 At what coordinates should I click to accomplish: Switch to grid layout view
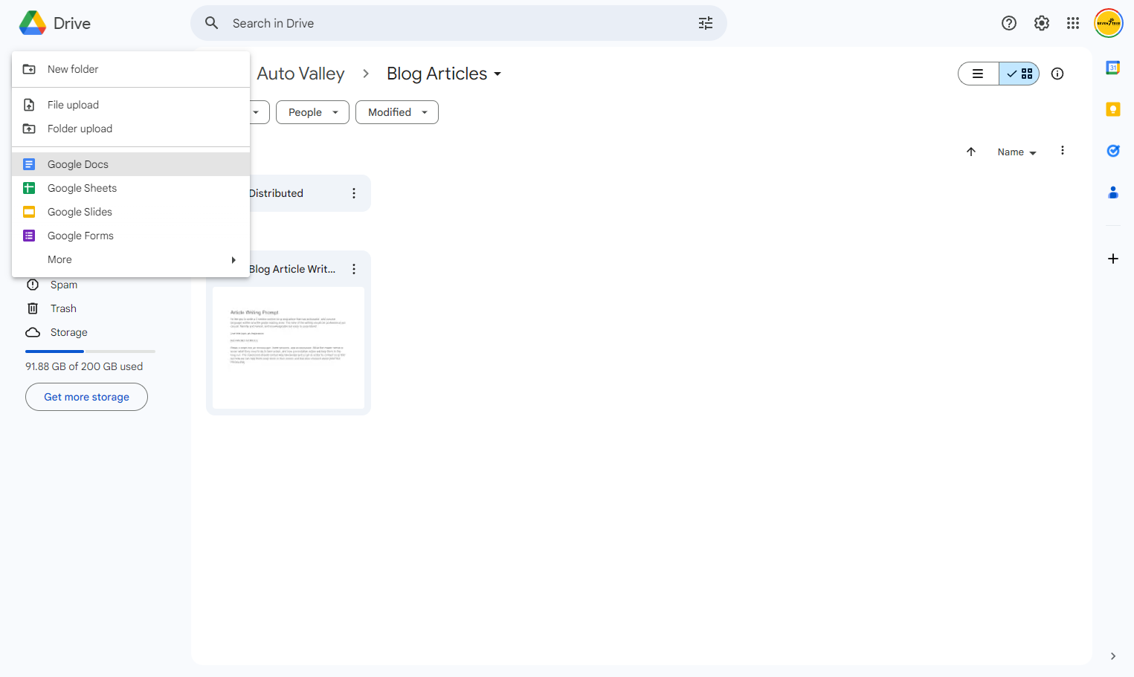coord(1019,74)
